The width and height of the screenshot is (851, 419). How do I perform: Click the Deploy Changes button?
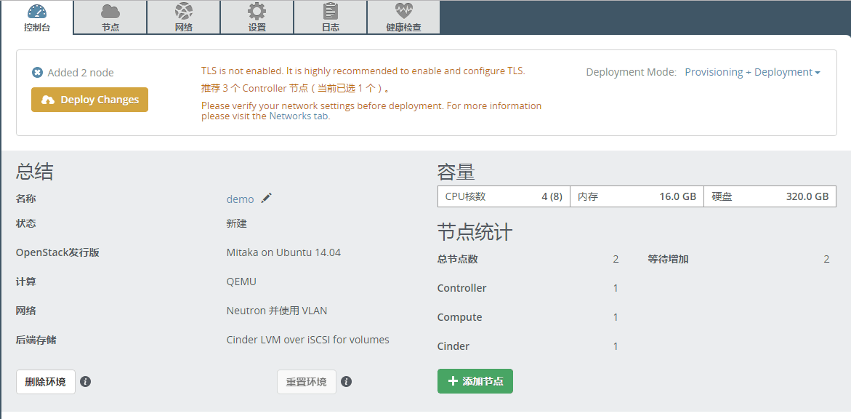tap(89, 100)
